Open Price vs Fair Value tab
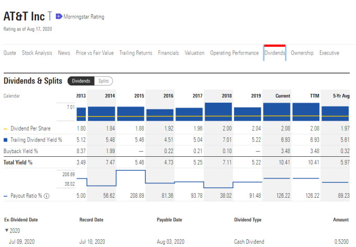356x247 pixels. [95, 53]
